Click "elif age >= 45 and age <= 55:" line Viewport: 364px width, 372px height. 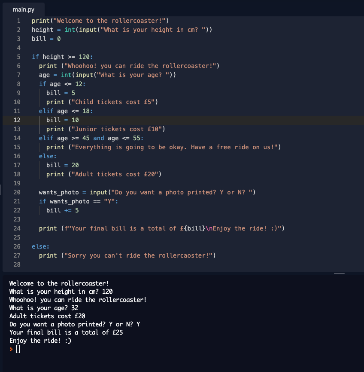point(91,138)
